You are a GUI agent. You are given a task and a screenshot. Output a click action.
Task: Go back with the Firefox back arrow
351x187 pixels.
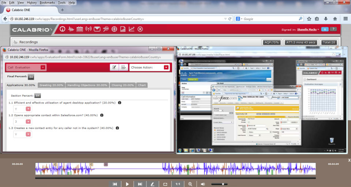[5, 19]
